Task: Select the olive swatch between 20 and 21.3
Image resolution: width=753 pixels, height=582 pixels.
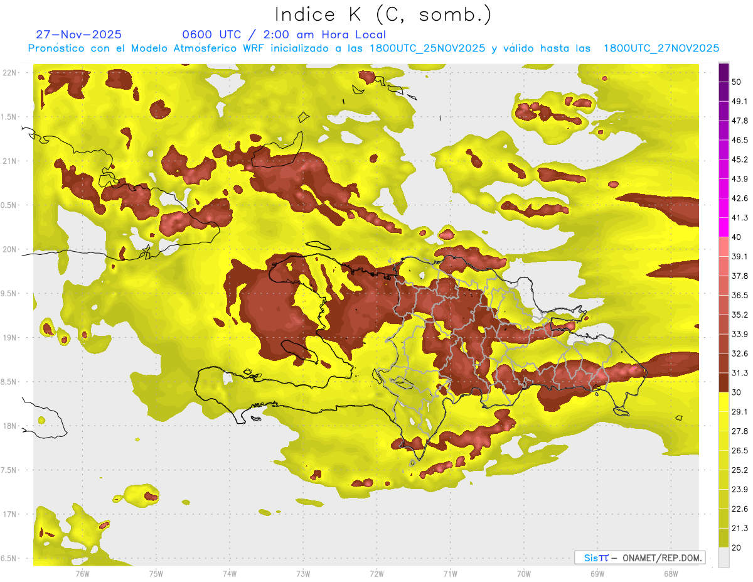Action: coord(724,538)
